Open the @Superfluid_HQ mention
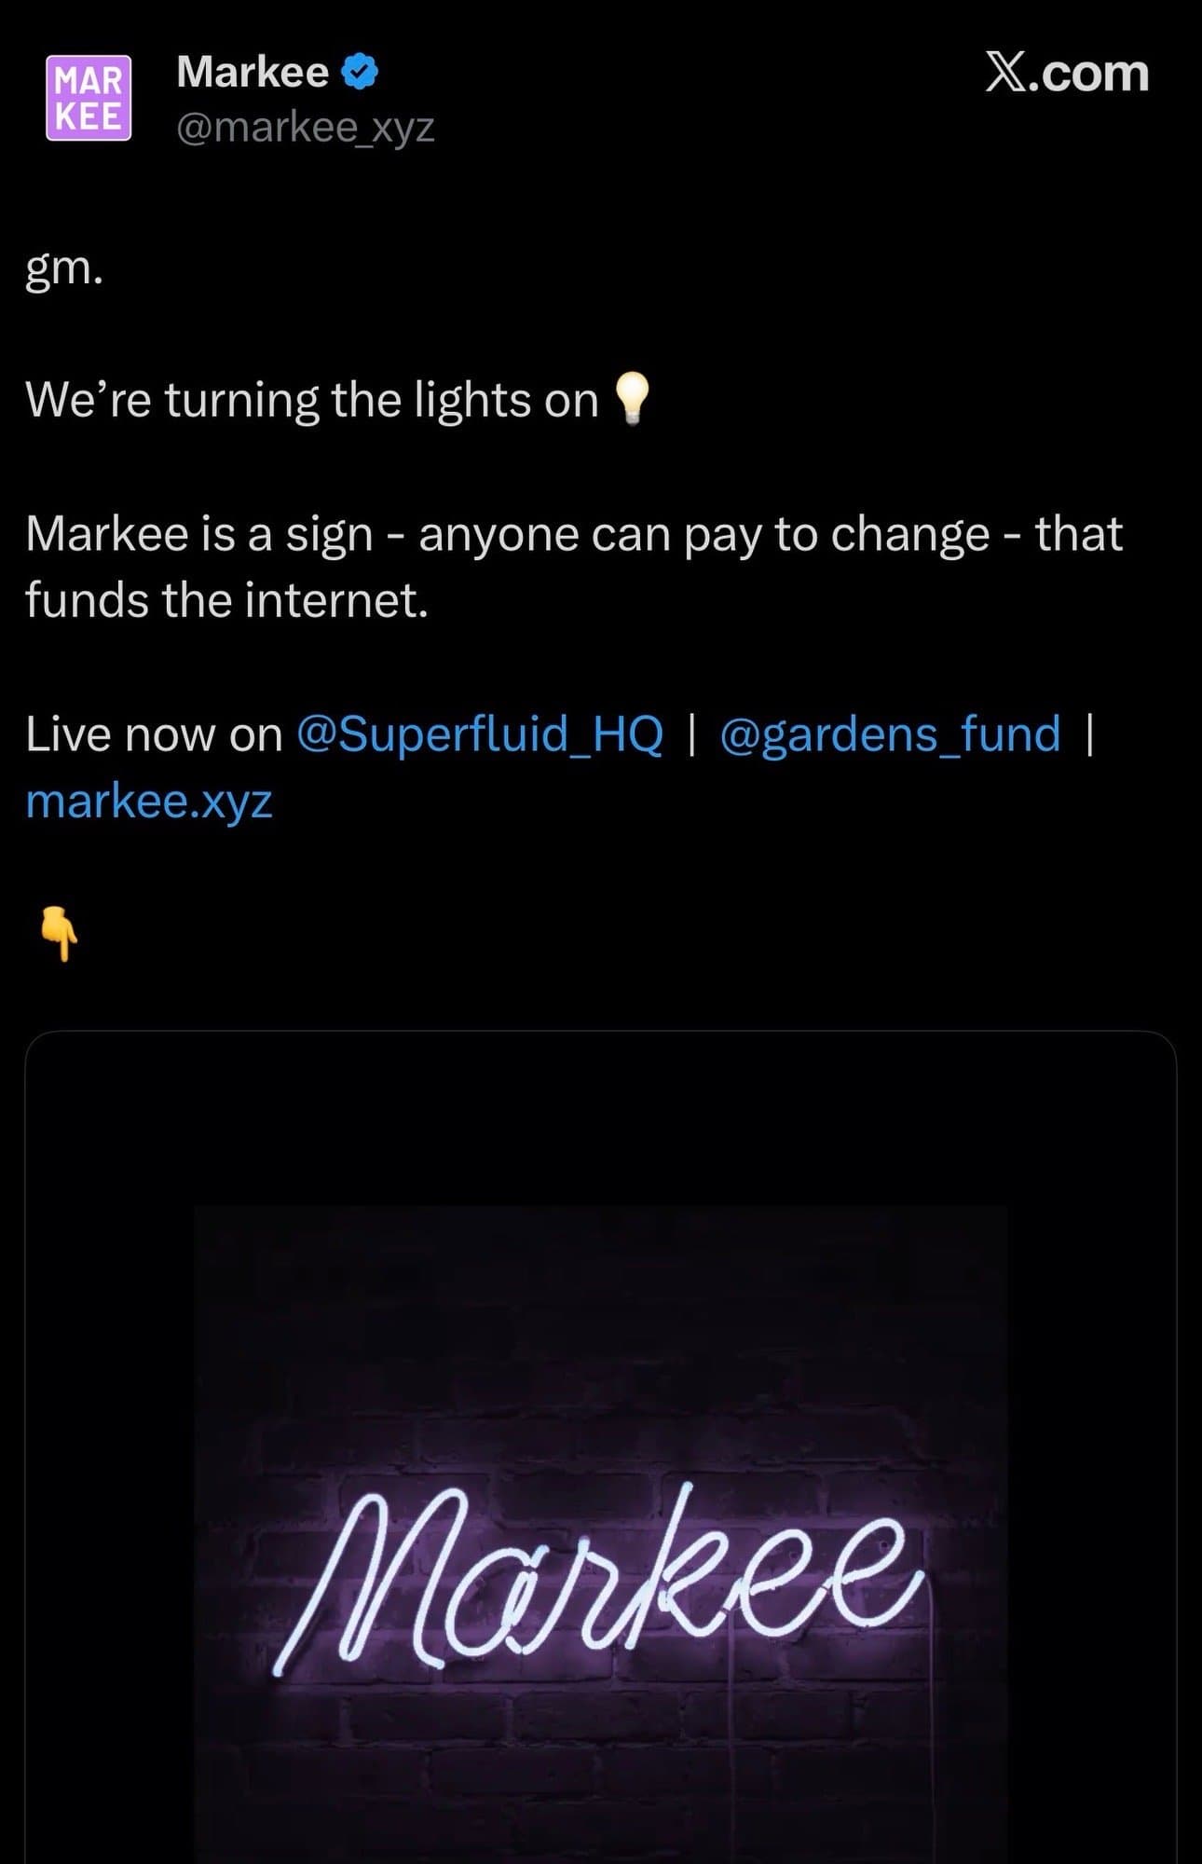This screenshot has width=1202, height=1864. pos(479,733)
